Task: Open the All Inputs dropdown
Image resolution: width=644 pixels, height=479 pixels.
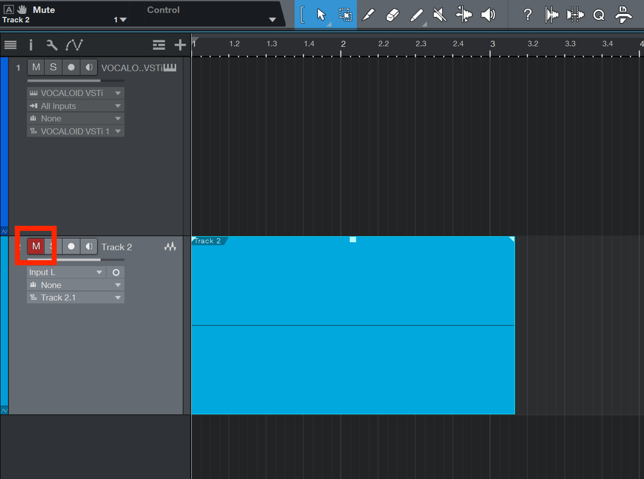Action: (x=75, y=105)
